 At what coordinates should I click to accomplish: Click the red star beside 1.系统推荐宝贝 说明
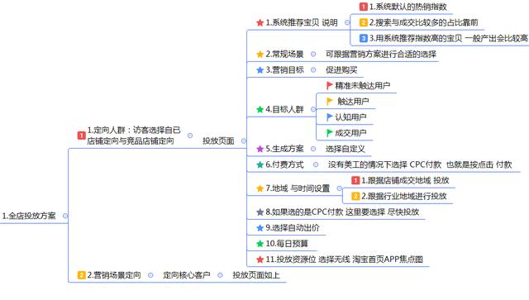coord(260,22)
